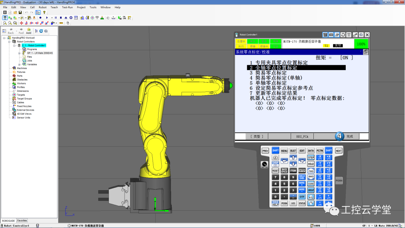Click the new document toolbar icon
Screen dimensions: 405x228
(10, 12)
